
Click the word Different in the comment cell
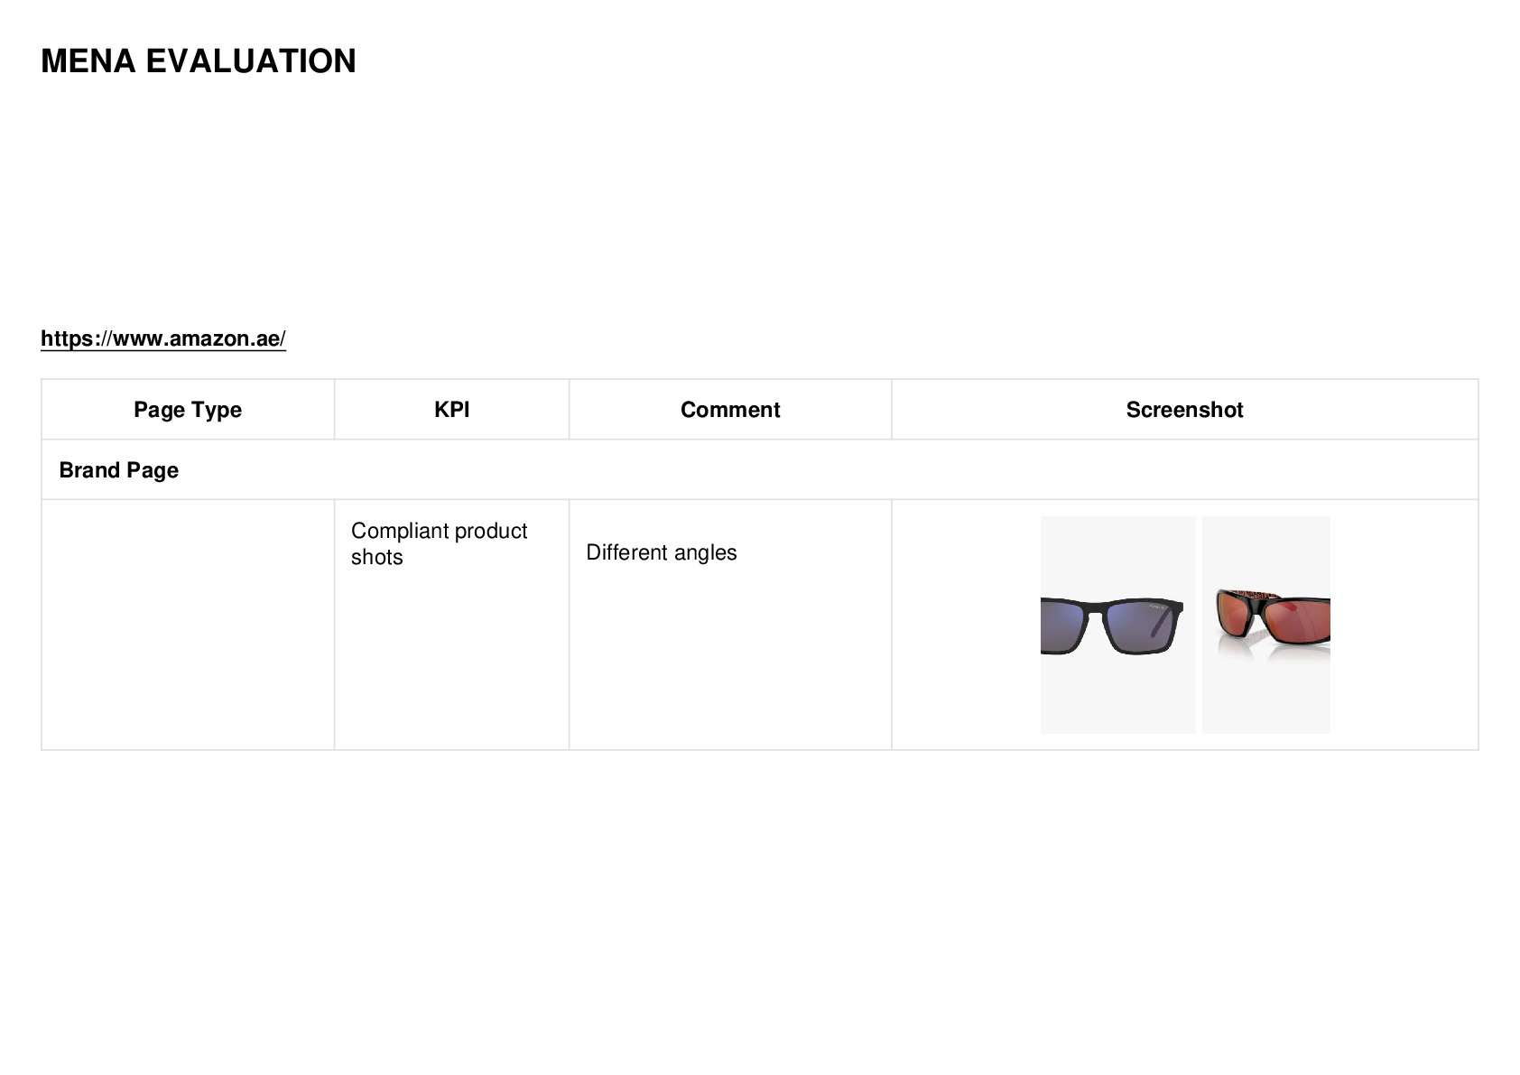coord(624,552)
